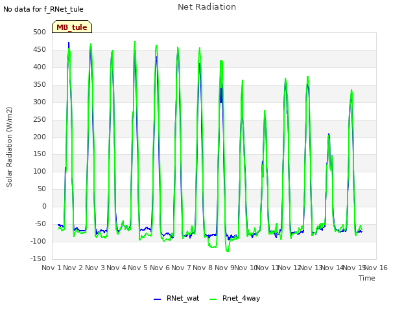Image resolution: width=415 pixels, height=311 pixels.
Task: Click the 100 y-axis tick label
Action: coord(40,171)
